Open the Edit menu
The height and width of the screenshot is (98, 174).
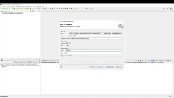click(x=4, y=7)
